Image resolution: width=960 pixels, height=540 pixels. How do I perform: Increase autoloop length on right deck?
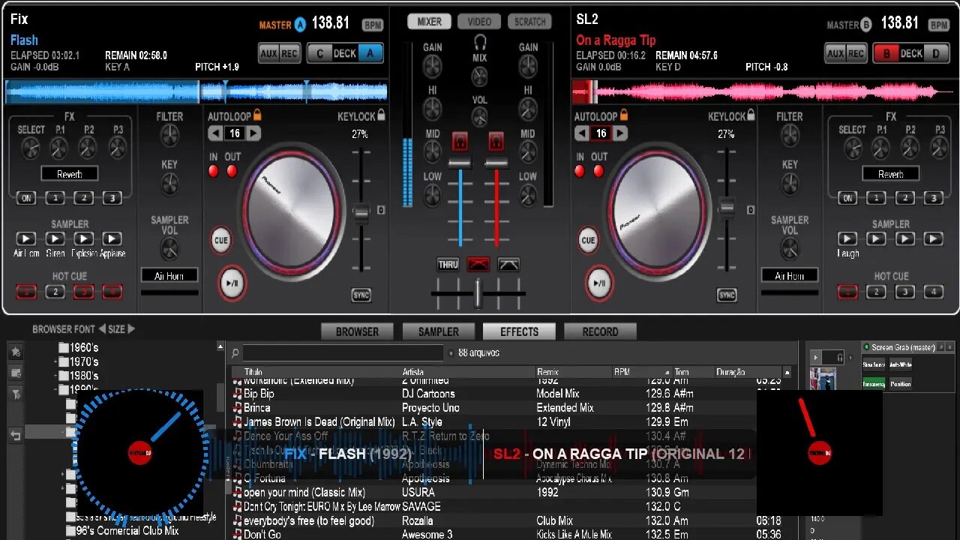click(619, 133)
